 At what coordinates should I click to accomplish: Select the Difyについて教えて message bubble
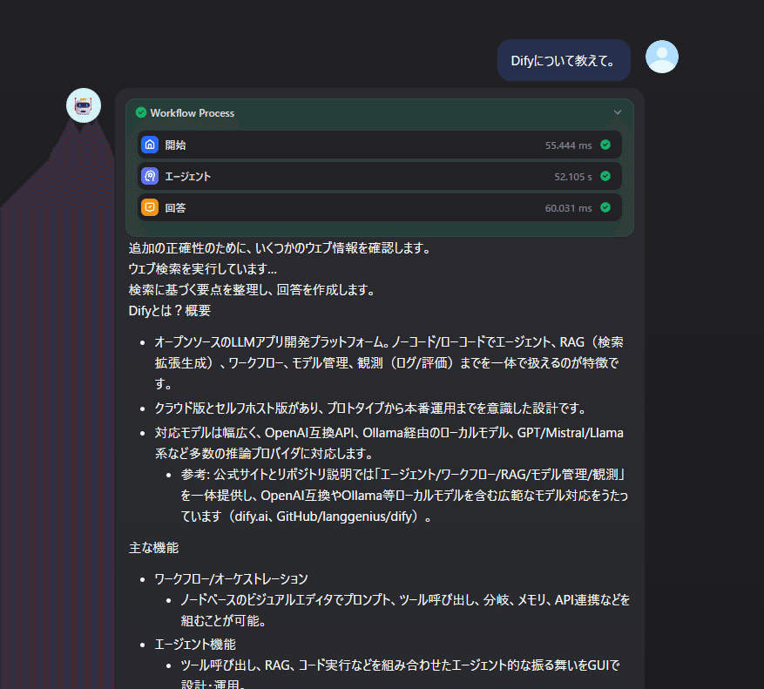coord(563,60)
